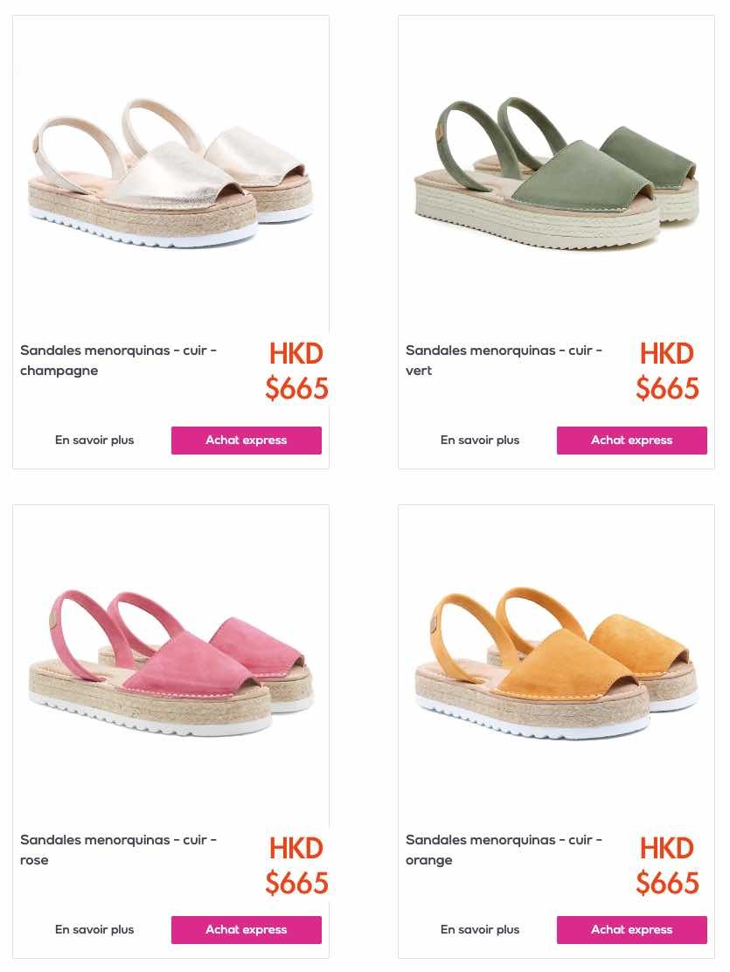Open 'Sandales menorquinas - cuir - orange' title

pos(504,850)
